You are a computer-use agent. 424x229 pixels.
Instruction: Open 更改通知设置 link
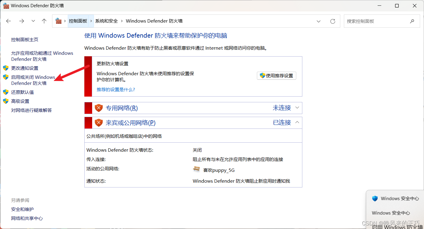[25, 68]
